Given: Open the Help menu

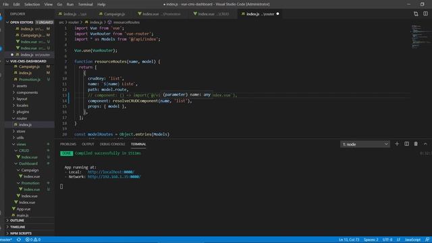Looking at the screenshot, I should (101, 5).
